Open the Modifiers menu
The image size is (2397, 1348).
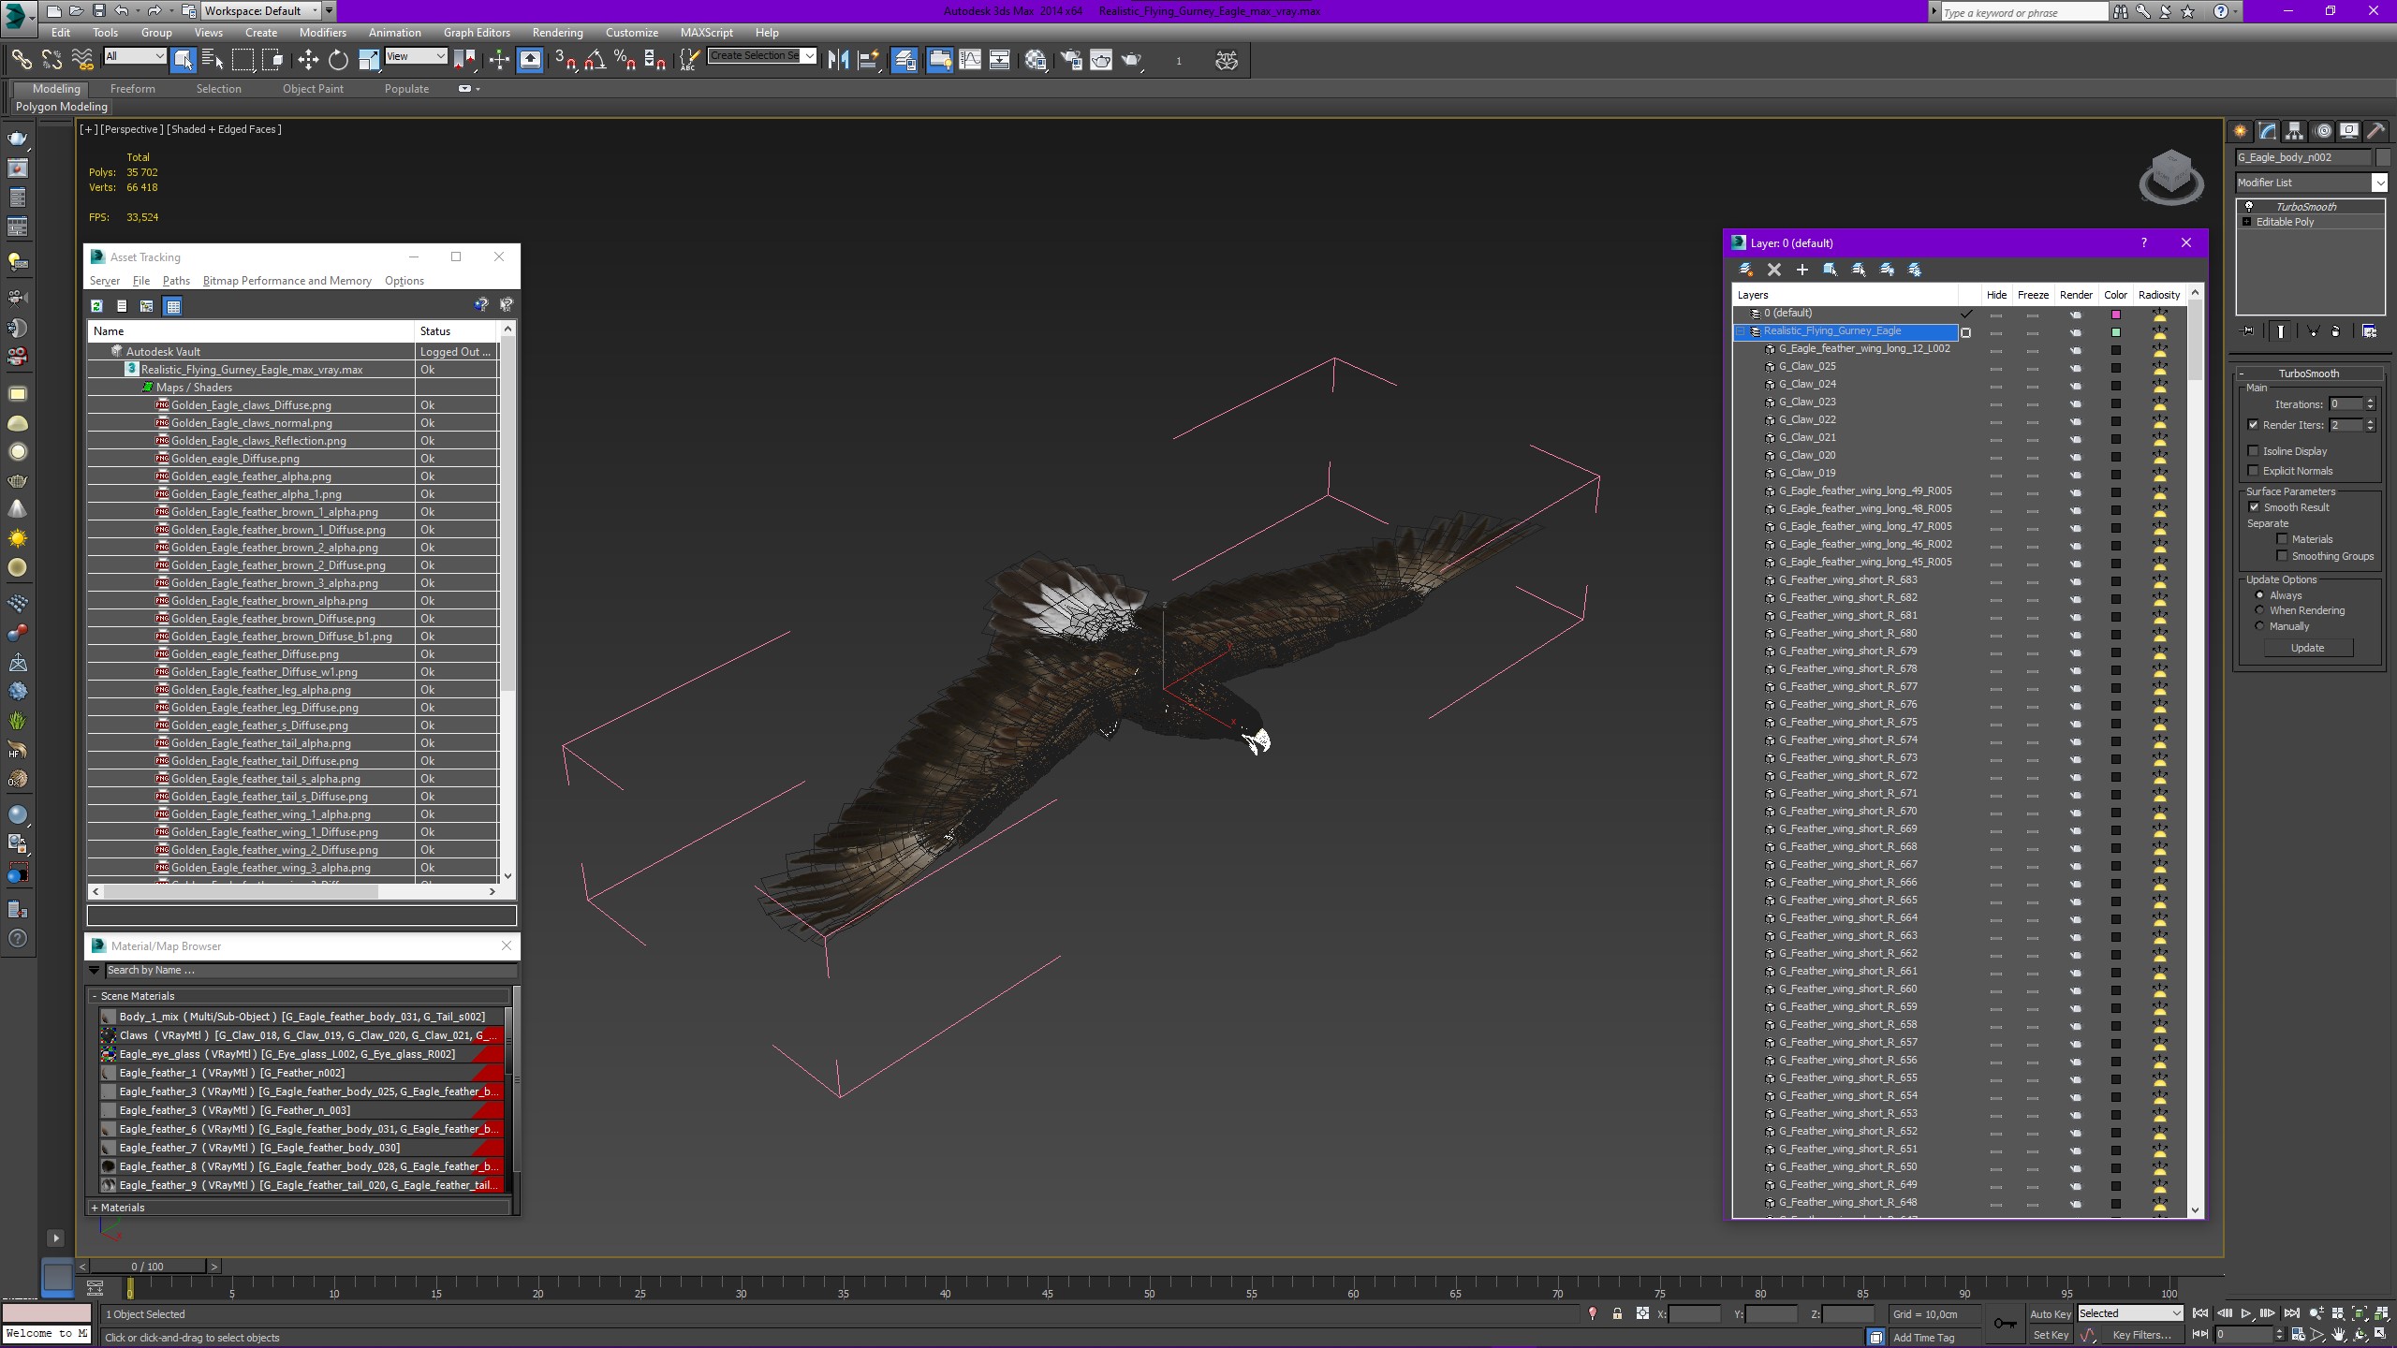click(322, 33)
